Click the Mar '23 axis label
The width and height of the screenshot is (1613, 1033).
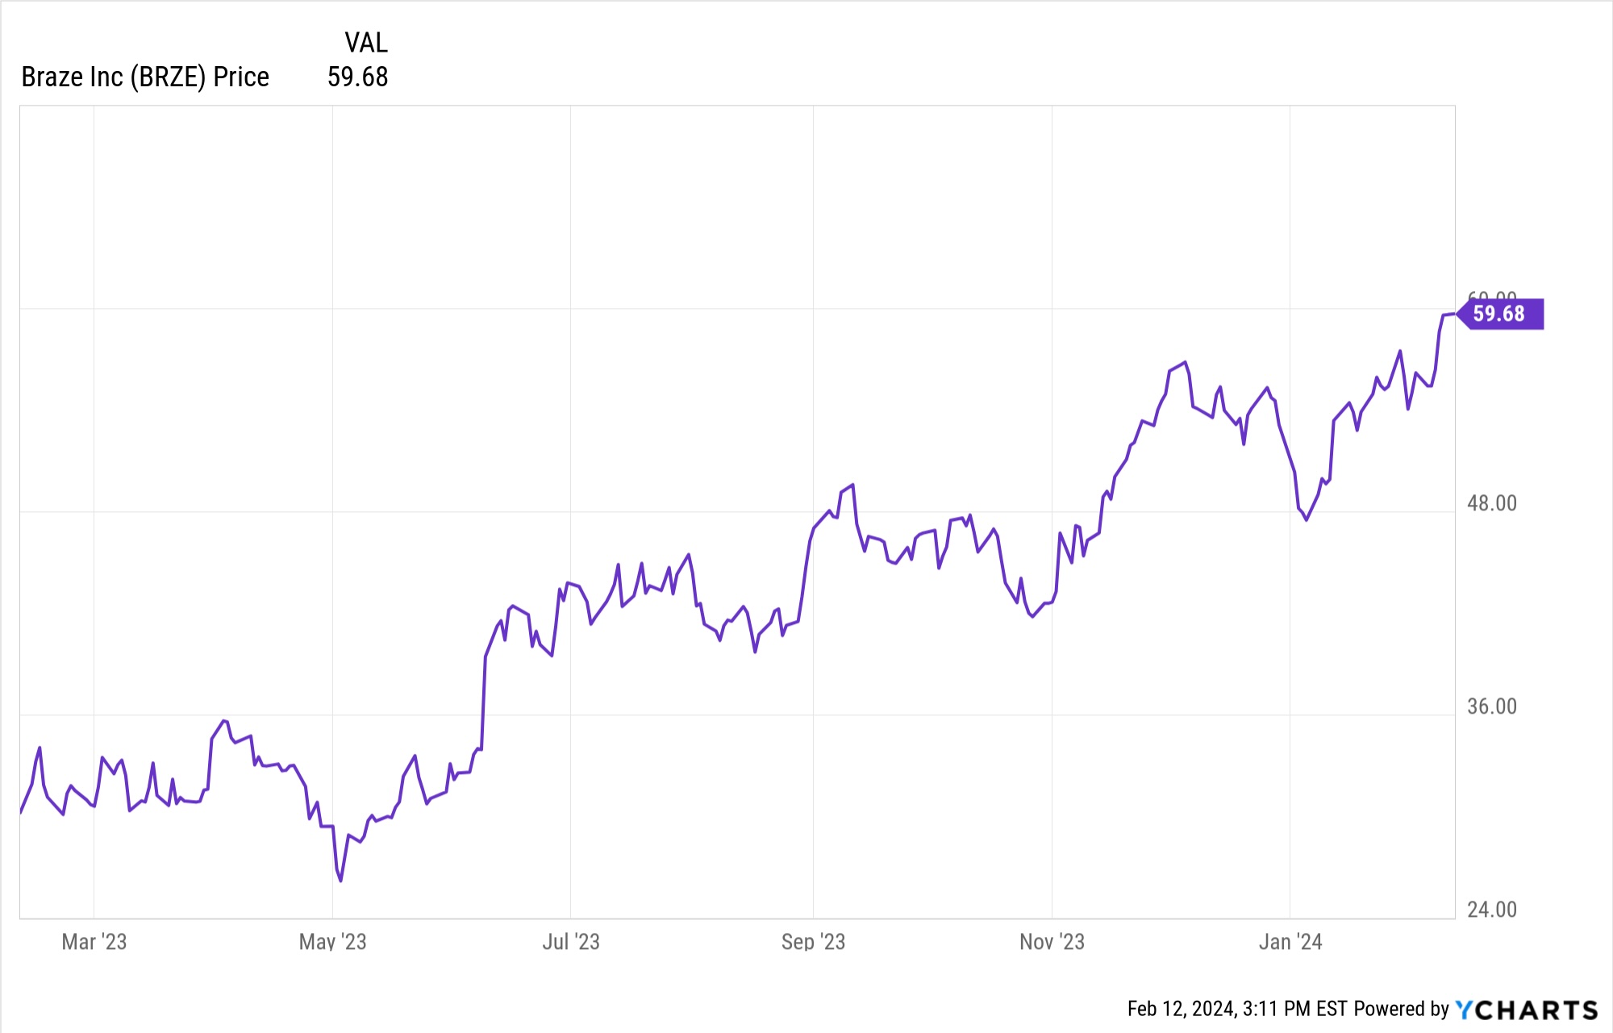[x=94, y=942]
